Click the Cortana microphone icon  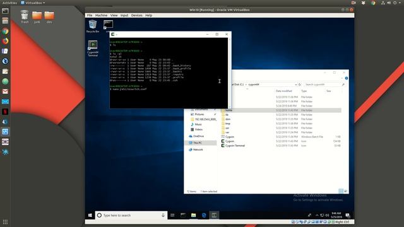(163, 215)
